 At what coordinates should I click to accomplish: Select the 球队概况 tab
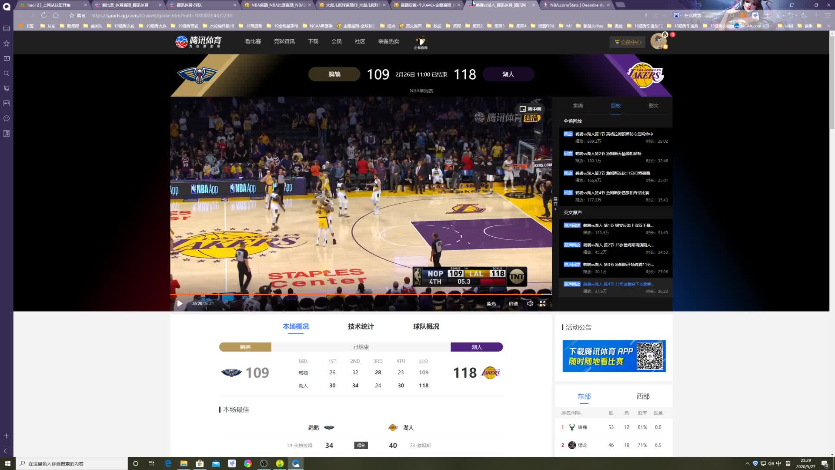tap(426, 326)
